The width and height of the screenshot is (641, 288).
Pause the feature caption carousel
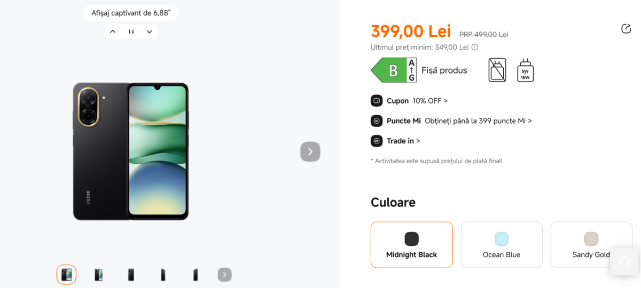(x=131, y=31)
